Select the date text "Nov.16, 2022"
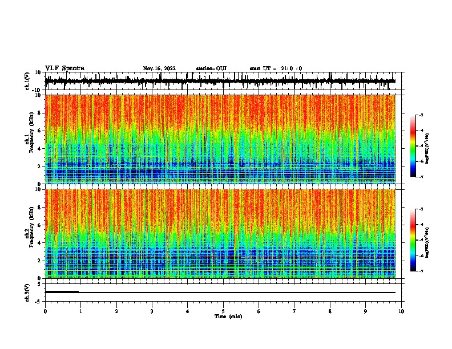The height and width of the screenshot is (349, 452). tap(159, 68)
